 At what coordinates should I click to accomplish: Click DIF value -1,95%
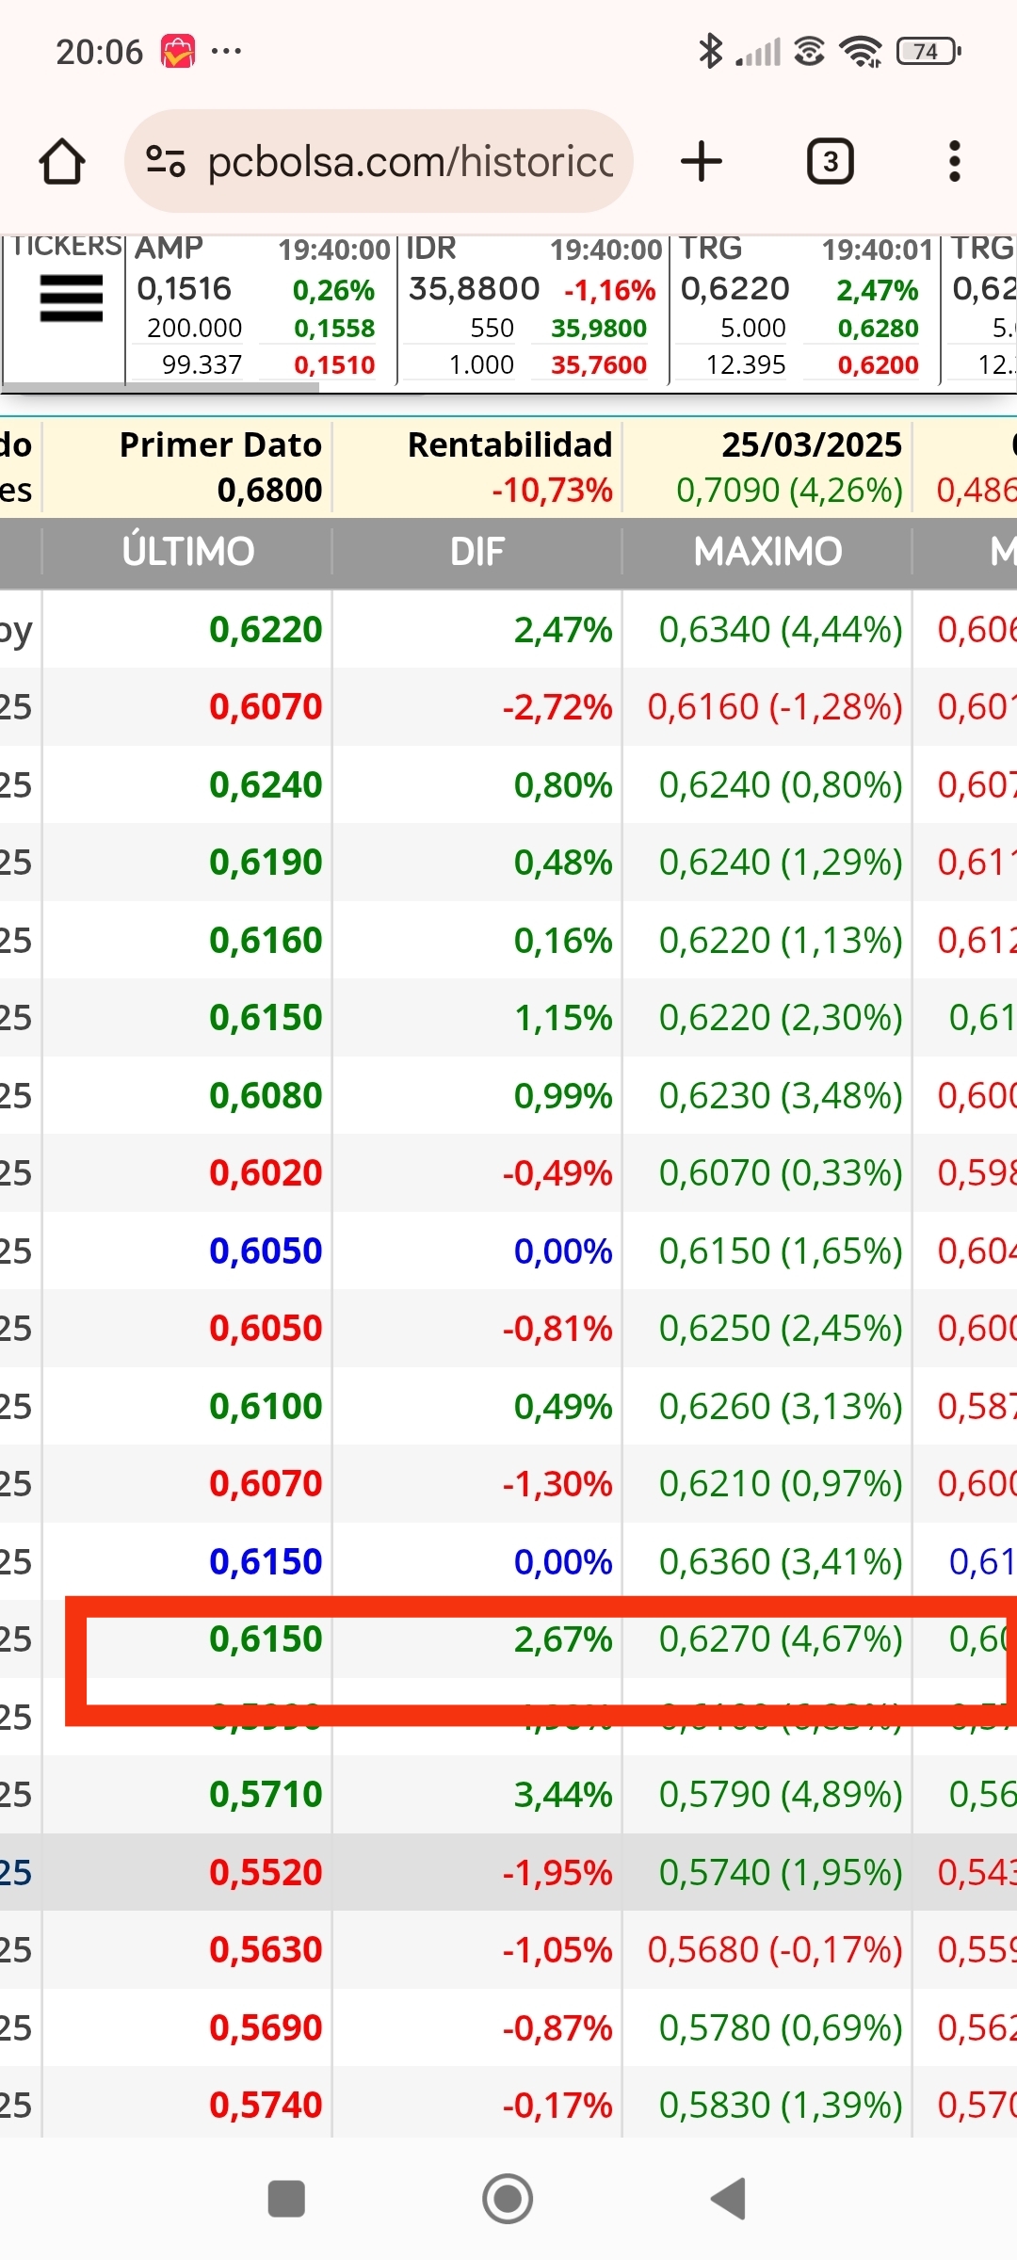(557, 1873)
